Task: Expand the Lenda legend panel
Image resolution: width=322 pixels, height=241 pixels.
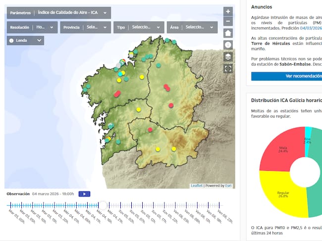Action: pyautogui.click(x=26, y=41)
